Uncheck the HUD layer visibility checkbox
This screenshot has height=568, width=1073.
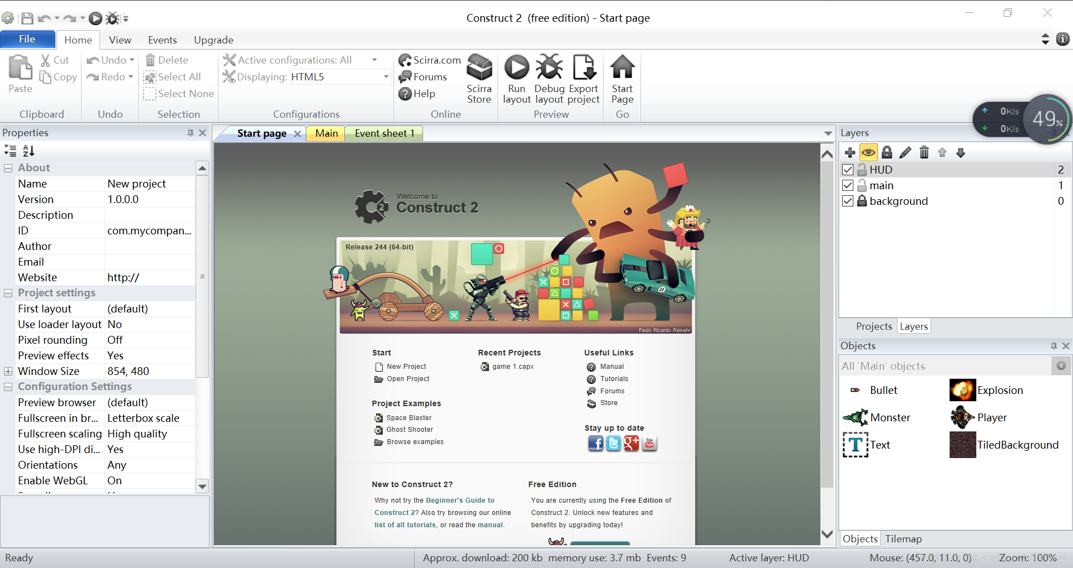click(x=848, y=170)
